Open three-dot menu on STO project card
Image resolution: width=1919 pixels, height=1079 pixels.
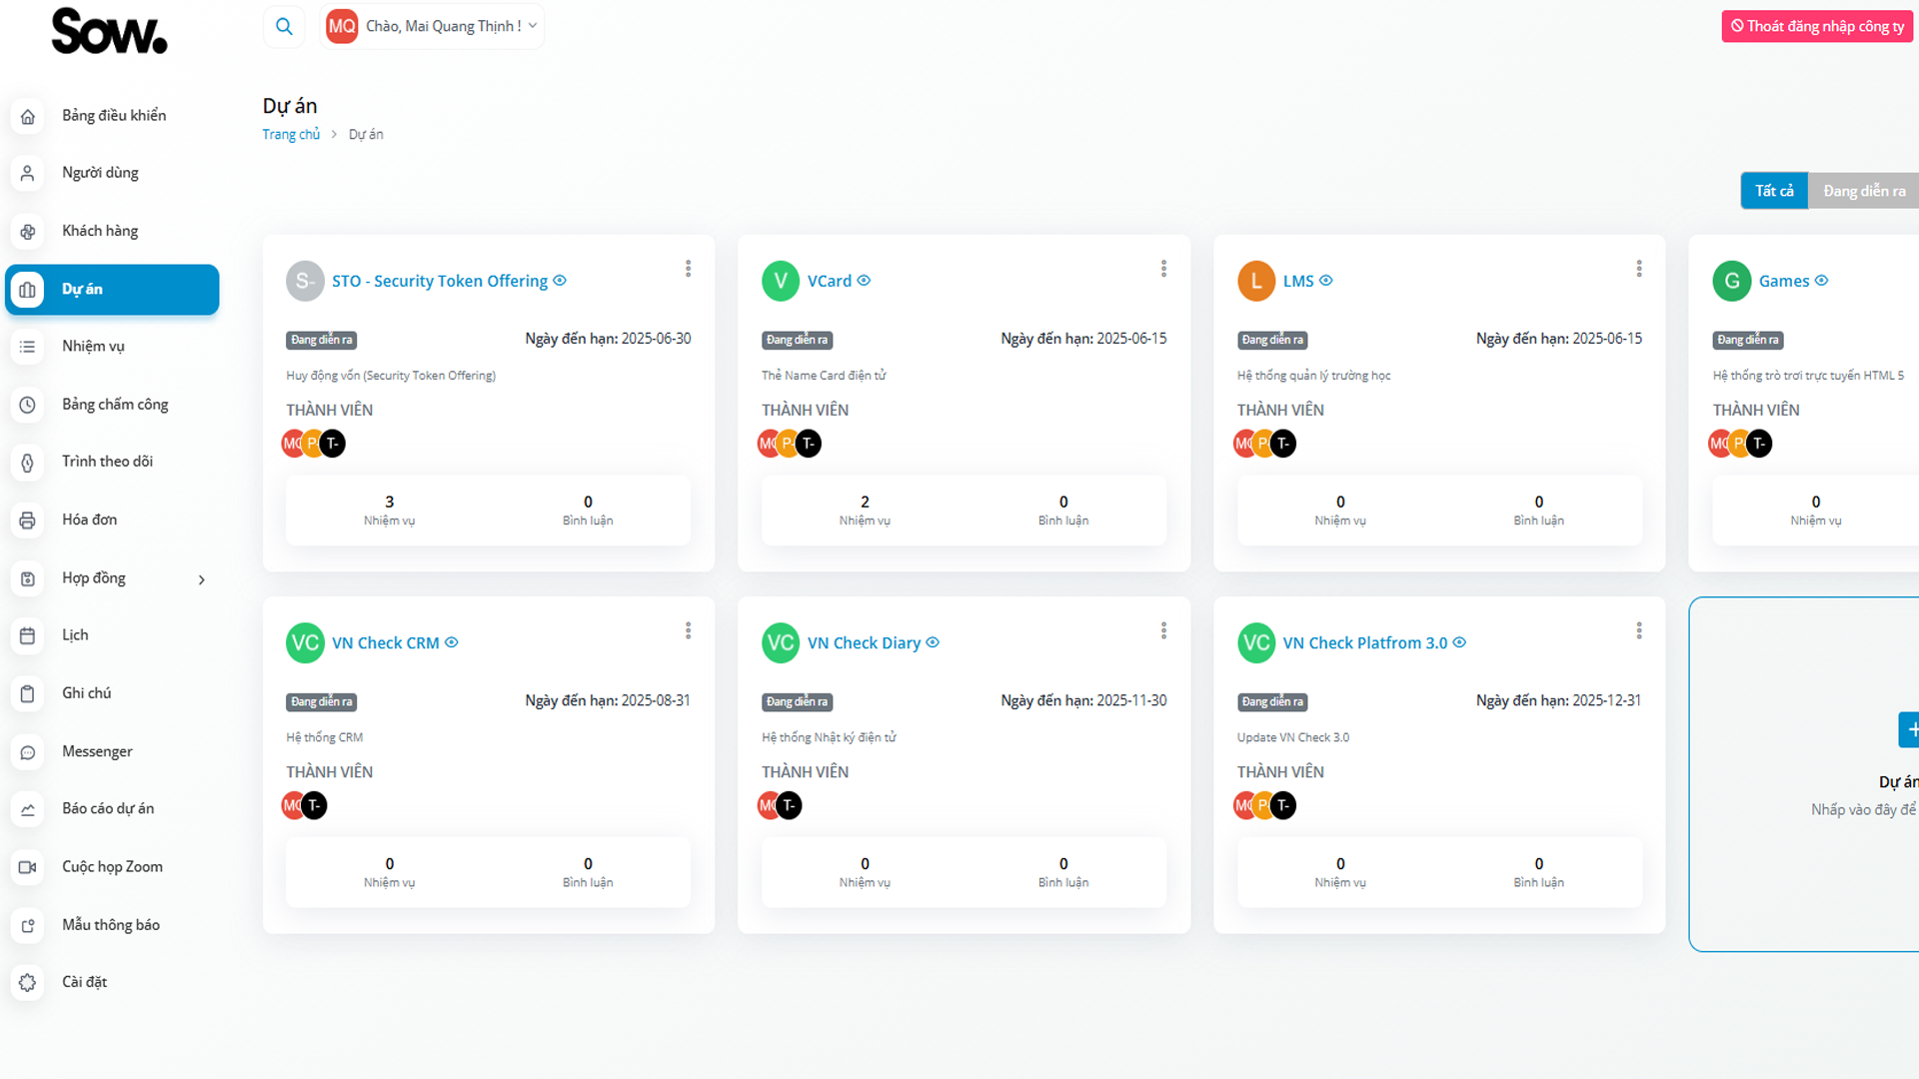point(688,269)
